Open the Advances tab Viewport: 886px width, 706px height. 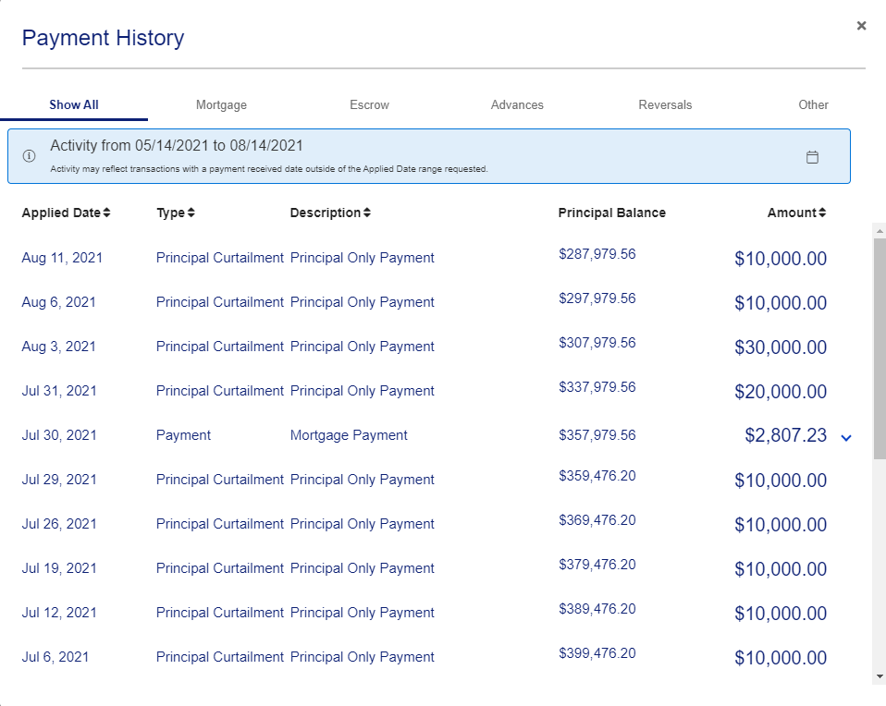click(x=517, y=105)
